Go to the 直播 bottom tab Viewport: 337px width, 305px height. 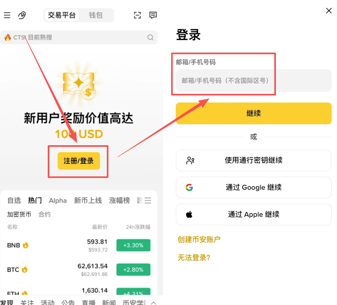pyautogui.click(x=88, y=303)
